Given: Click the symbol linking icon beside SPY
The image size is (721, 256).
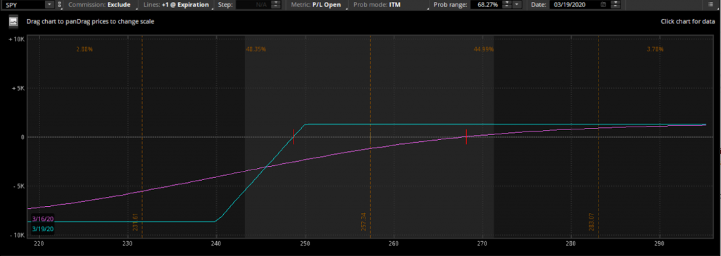Looking at the screenshot, I should [59, 5].
